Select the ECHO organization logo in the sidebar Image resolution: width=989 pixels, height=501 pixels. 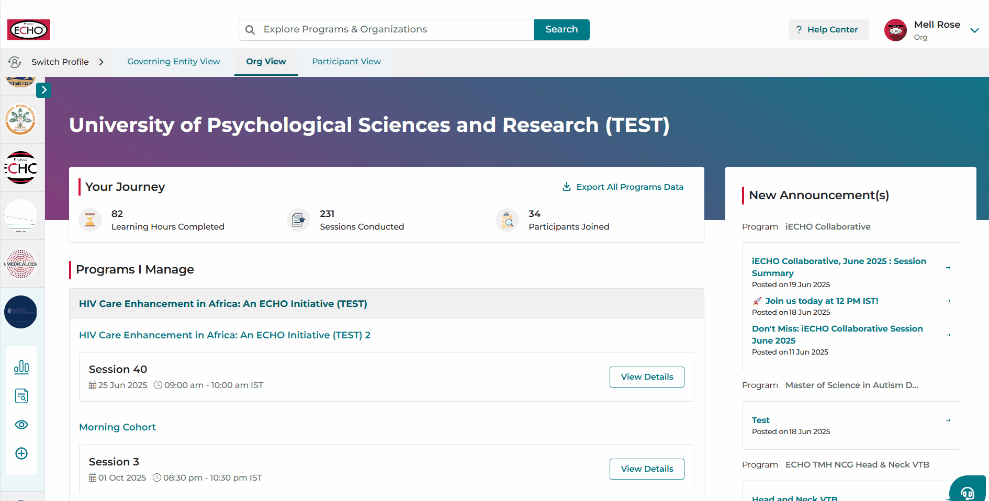(x=20, y=168)
